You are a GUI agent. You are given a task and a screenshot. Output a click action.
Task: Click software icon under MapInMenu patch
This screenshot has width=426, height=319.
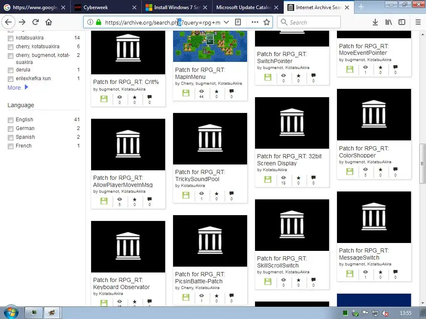(186, 93)
